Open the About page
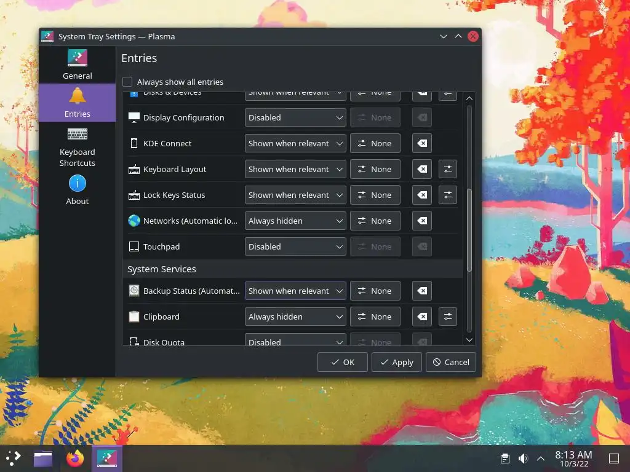The height and width of the screenshot is (472, 630). [77, 191]
